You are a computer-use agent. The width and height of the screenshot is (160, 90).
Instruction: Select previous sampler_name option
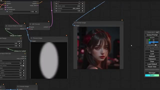[x=56, y=6]
